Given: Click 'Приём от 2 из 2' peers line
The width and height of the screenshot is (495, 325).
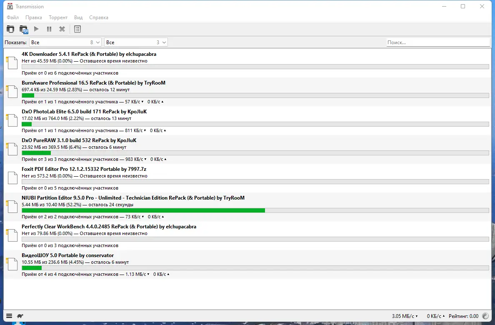Looking at the screenshot, I should coord(93,217).
